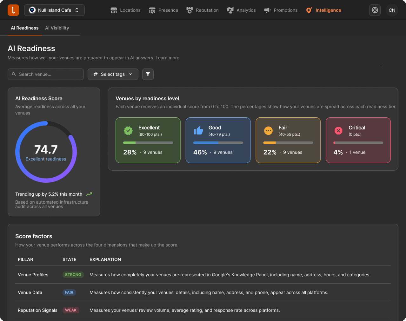Image resolution: width=406 pixels, height=321 pixels.
Task: Open the Analytics menu item
Action: click(242, 10)
